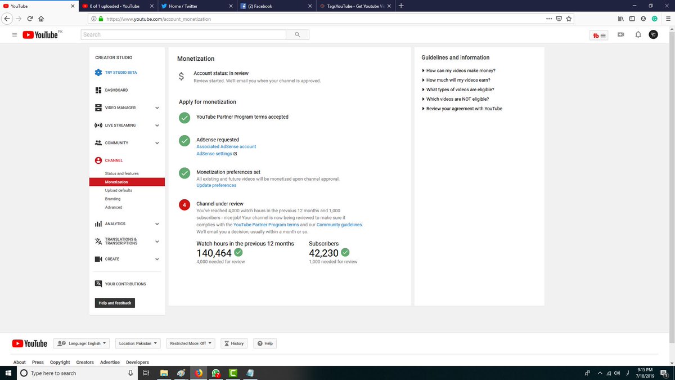Expand Video Manager section chevron
675x380 pixels.
click(157, 108)
